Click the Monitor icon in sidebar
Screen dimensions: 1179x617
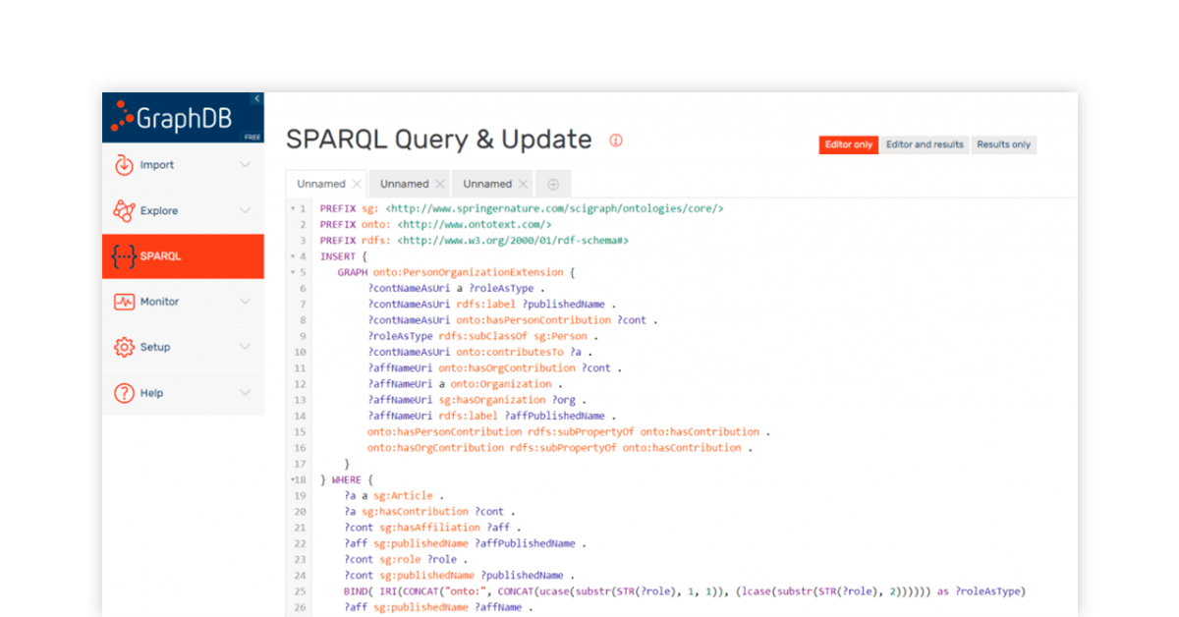click(x=124, y=302)
